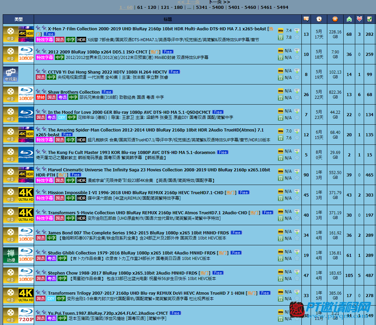Screen dimensions: 376x325
Task: Click Blu-ray 1080P icon on 2012 2009 row
Action: coord(26,54)
